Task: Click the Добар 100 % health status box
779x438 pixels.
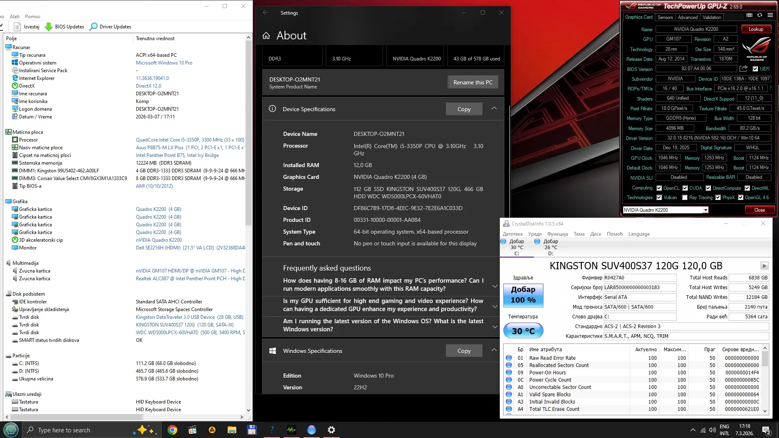Action: pyautogui.click(x=523, y=295)
